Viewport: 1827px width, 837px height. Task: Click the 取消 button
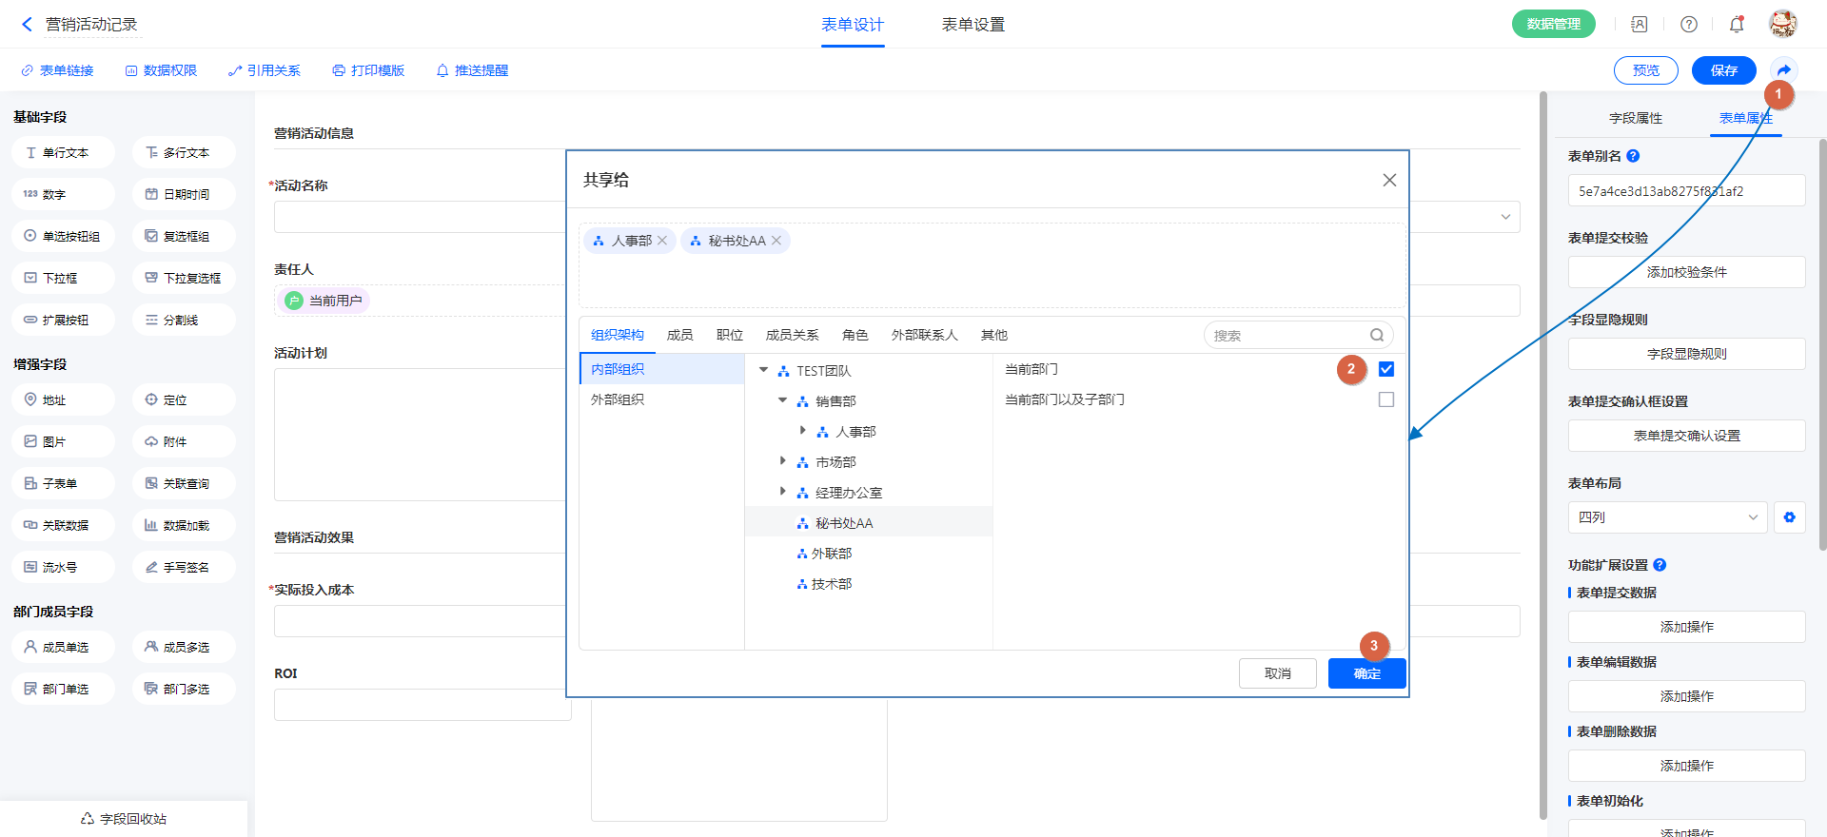[x=1277, y=673]
